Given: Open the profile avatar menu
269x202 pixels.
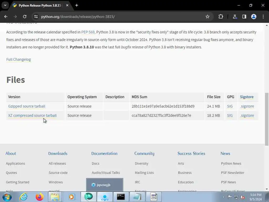Looking at the screenshot, I should (254, 17).
